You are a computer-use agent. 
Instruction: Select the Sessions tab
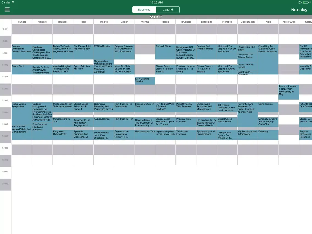144,10
